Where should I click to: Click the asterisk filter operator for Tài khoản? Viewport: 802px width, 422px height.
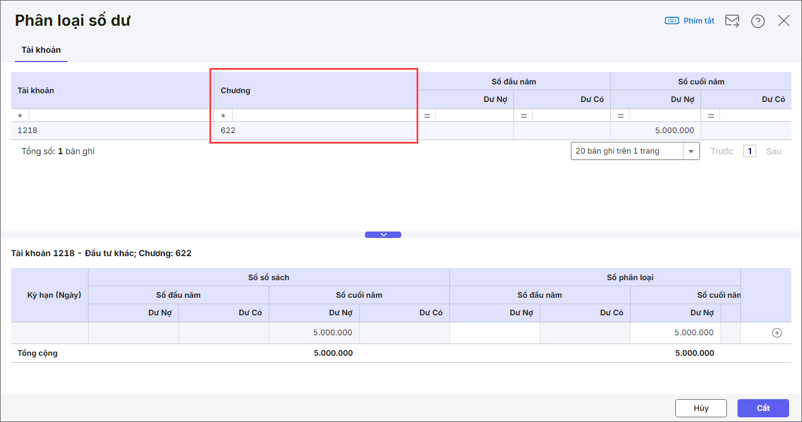click(x=21, y=116)
